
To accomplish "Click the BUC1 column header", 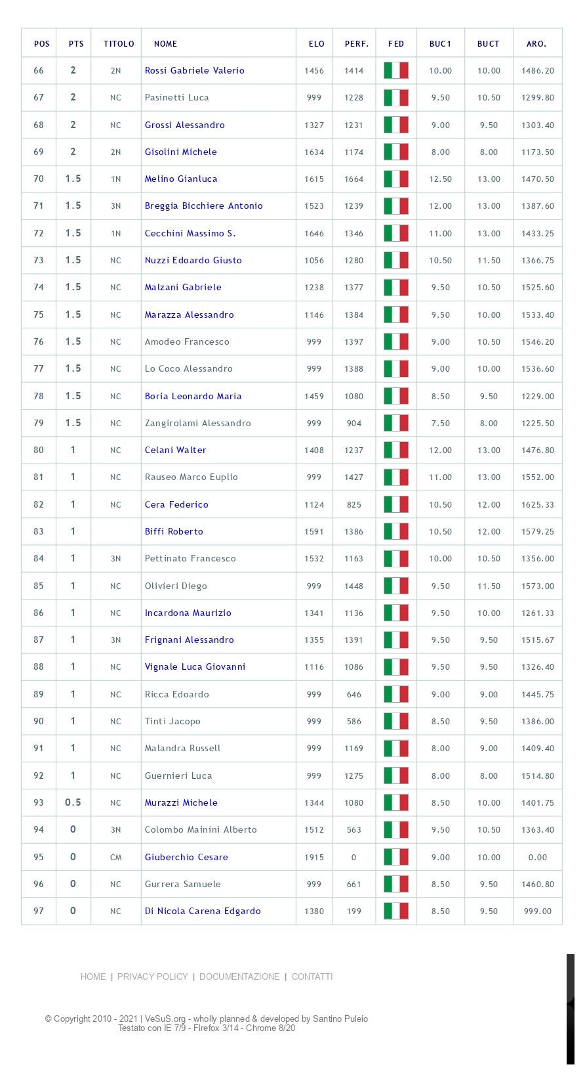I will [x=440, y=44].
